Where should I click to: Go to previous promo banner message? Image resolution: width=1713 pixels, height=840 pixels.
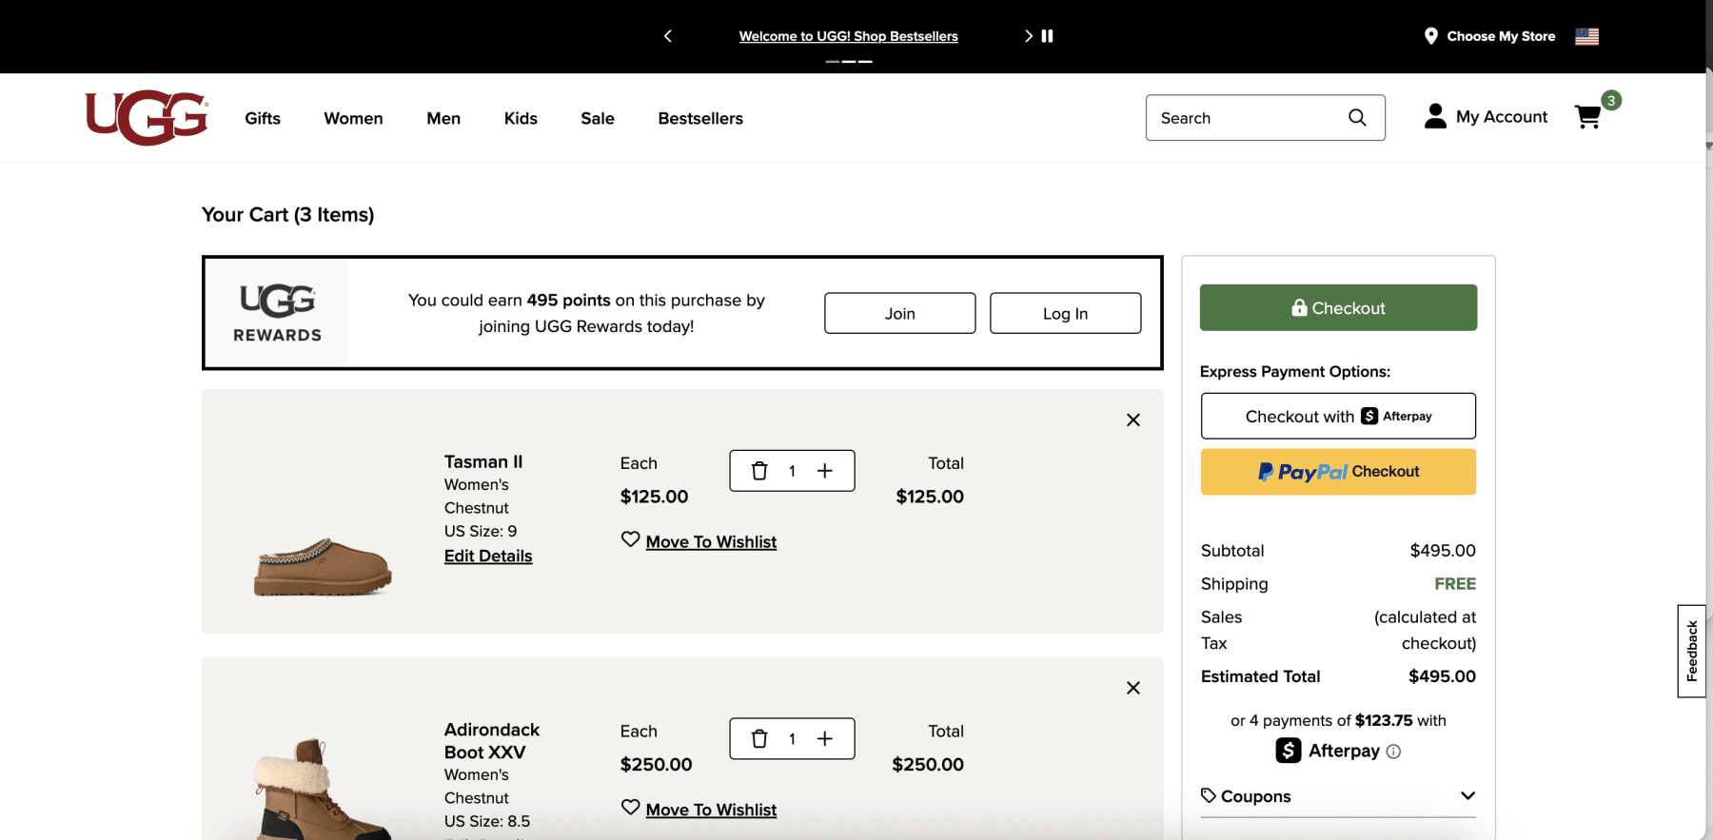pyautogui.click(x=668, y=36)
